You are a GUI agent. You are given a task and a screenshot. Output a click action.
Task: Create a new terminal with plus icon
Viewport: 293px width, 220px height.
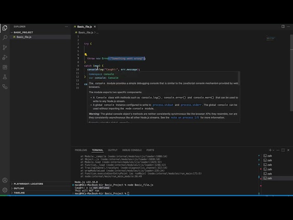pyautogui.click(x=270, y=150)
